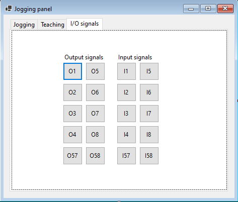Click input signal I7
The width and height of the screenshot is (238, 202).
[x=149, y=114]
